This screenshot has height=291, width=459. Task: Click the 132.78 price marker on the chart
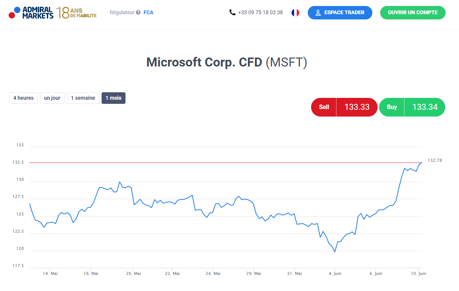pos(435,160)
